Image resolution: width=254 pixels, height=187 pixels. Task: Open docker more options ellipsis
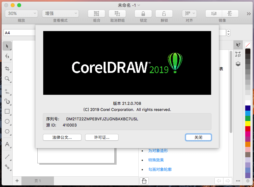pyautogui.click(x=238, y=181)
